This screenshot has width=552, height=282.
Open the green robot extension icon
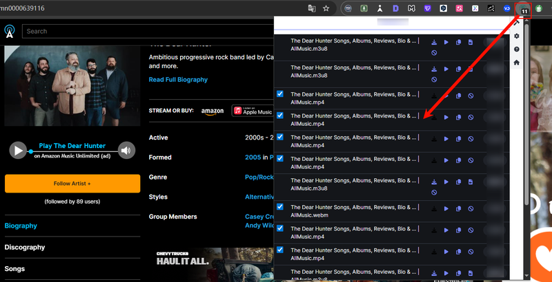[x=538, y=8]
